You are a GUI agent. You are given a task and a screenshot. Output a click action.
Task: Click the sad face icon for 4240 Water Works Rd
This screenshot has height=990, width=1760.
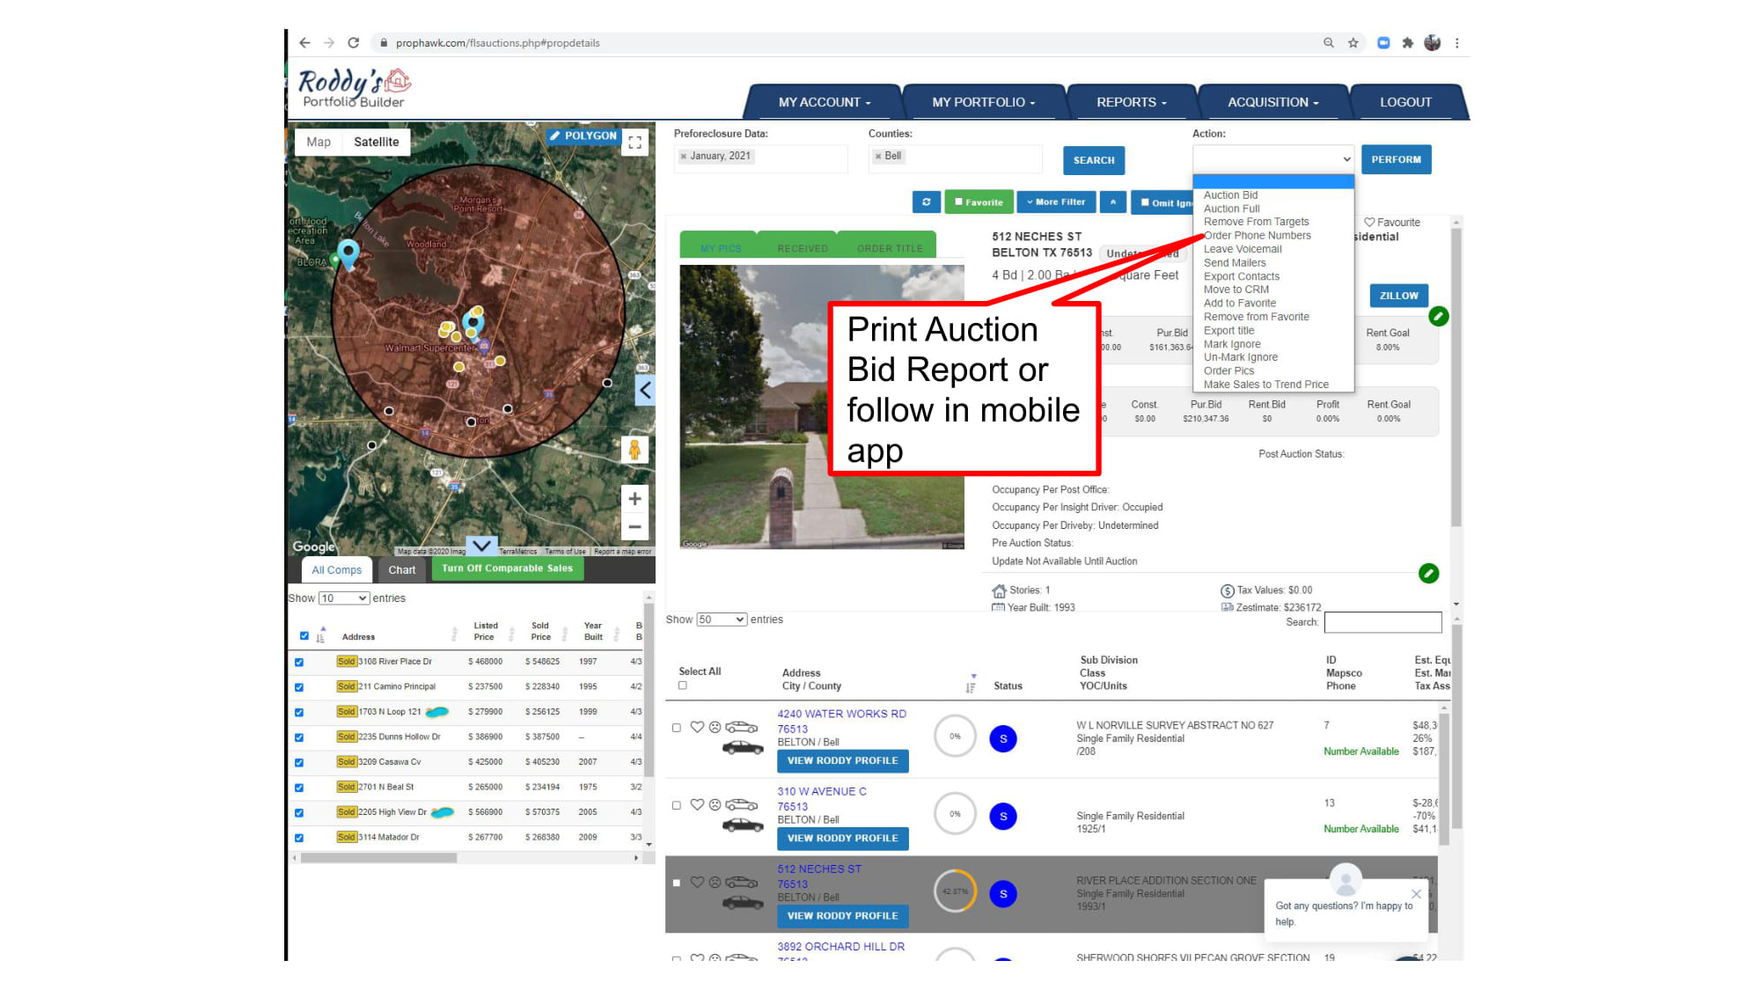[715, 727]
